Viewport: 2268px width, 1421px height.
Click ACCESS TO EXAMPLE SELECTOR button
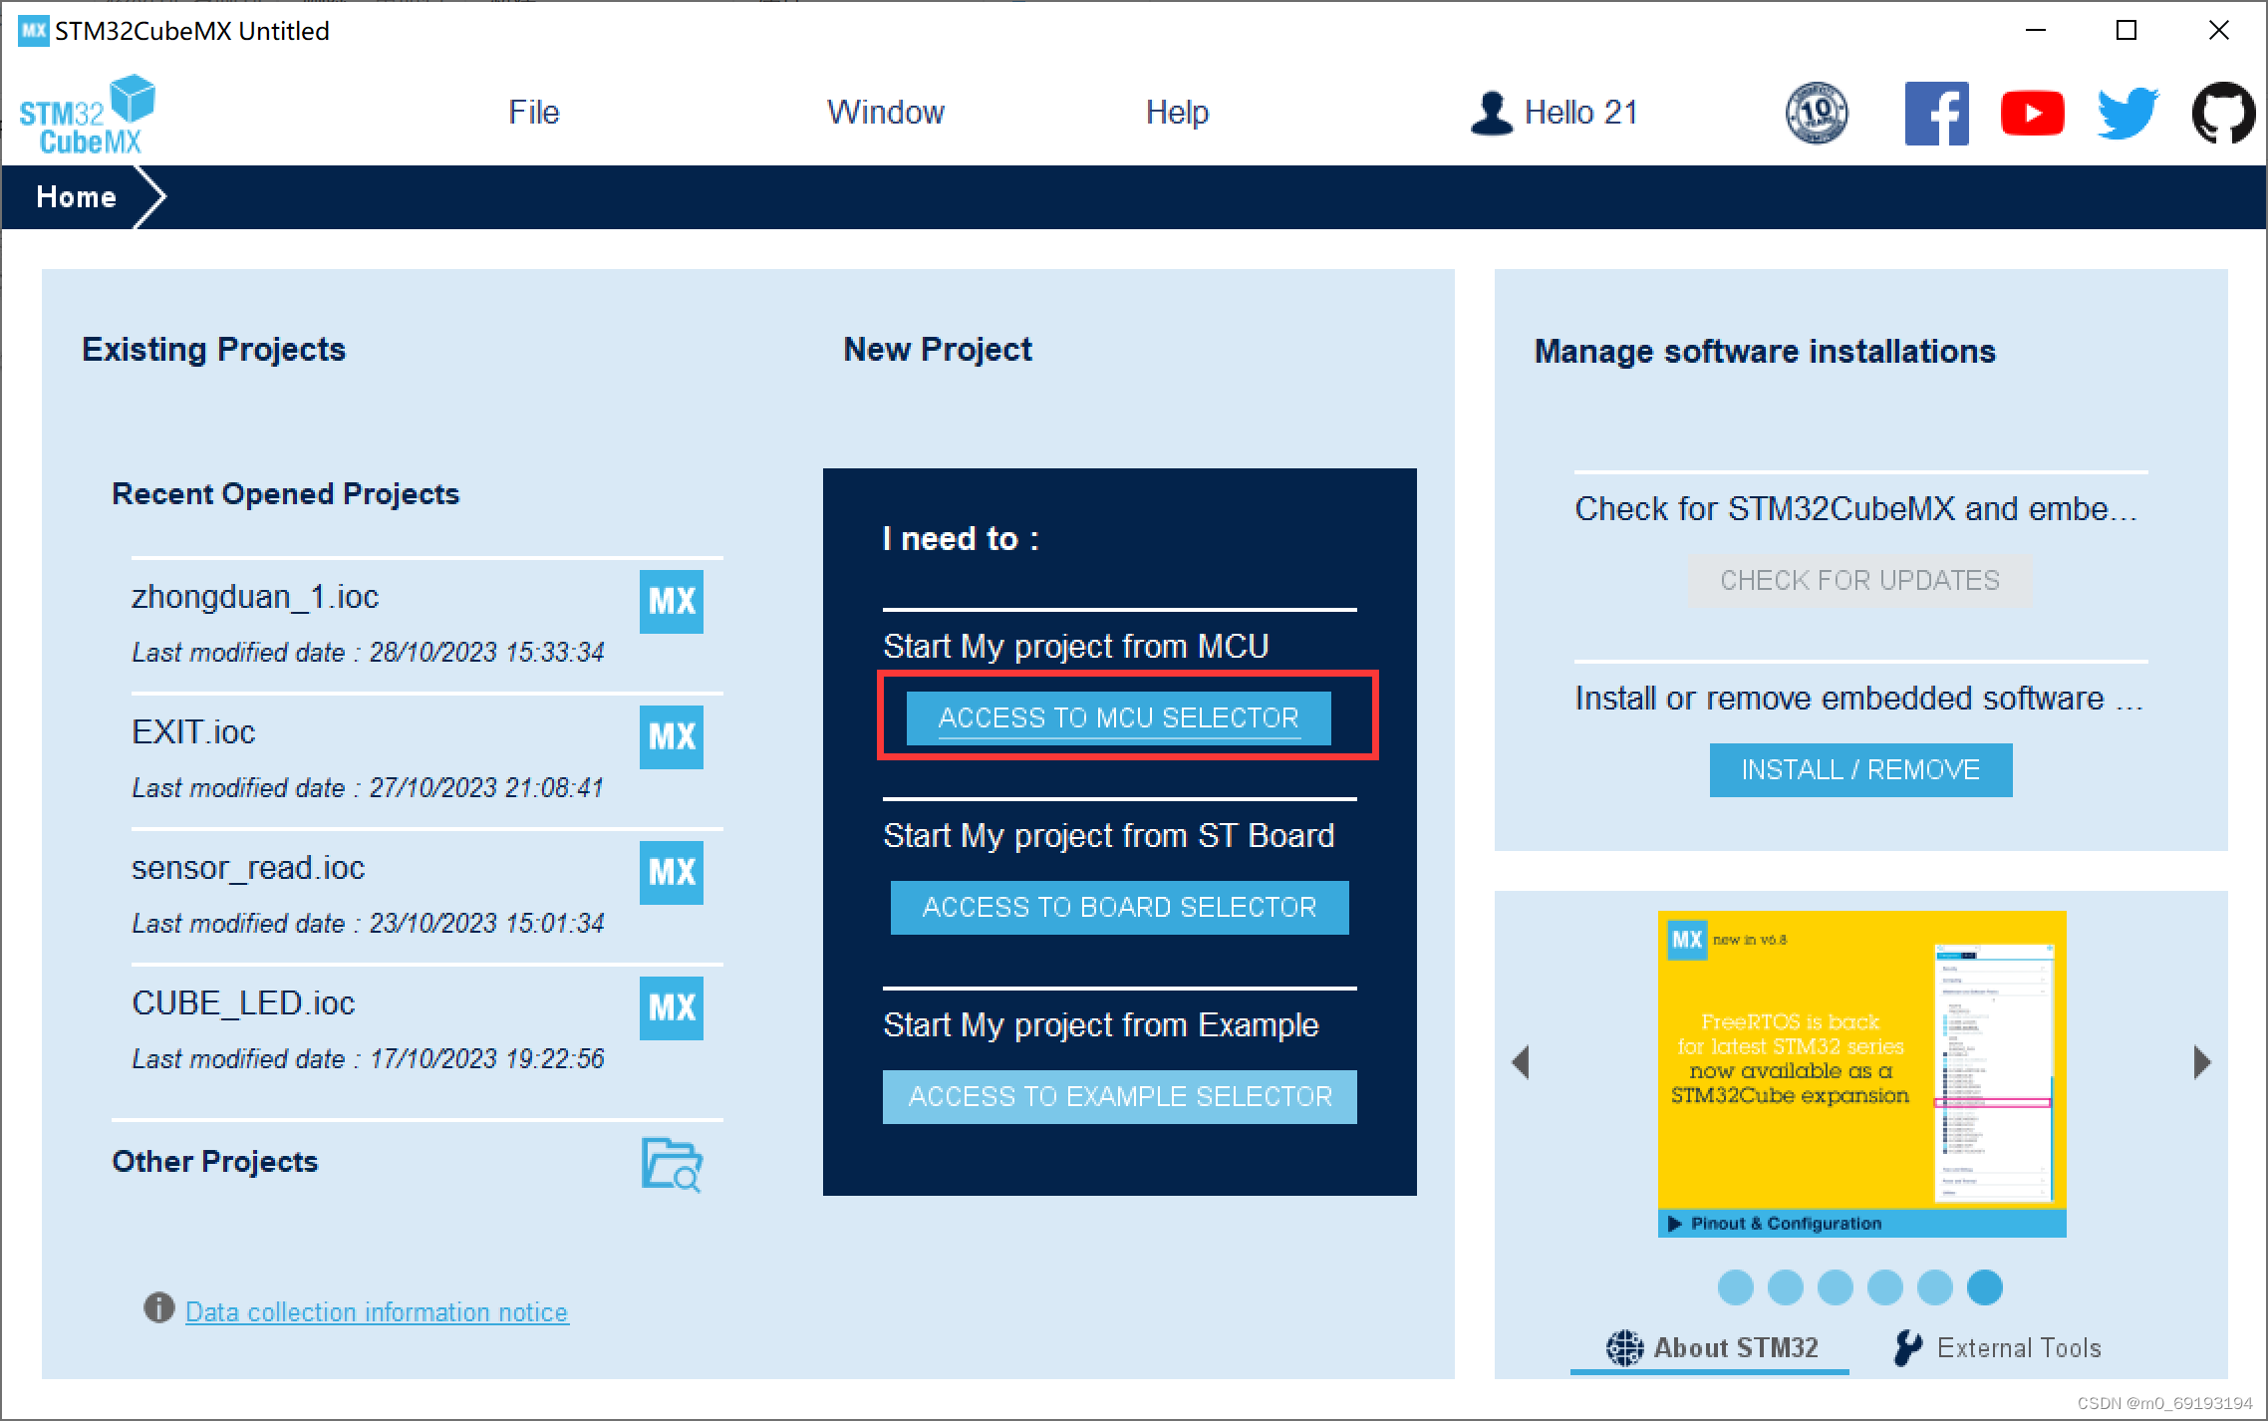1119,1096
